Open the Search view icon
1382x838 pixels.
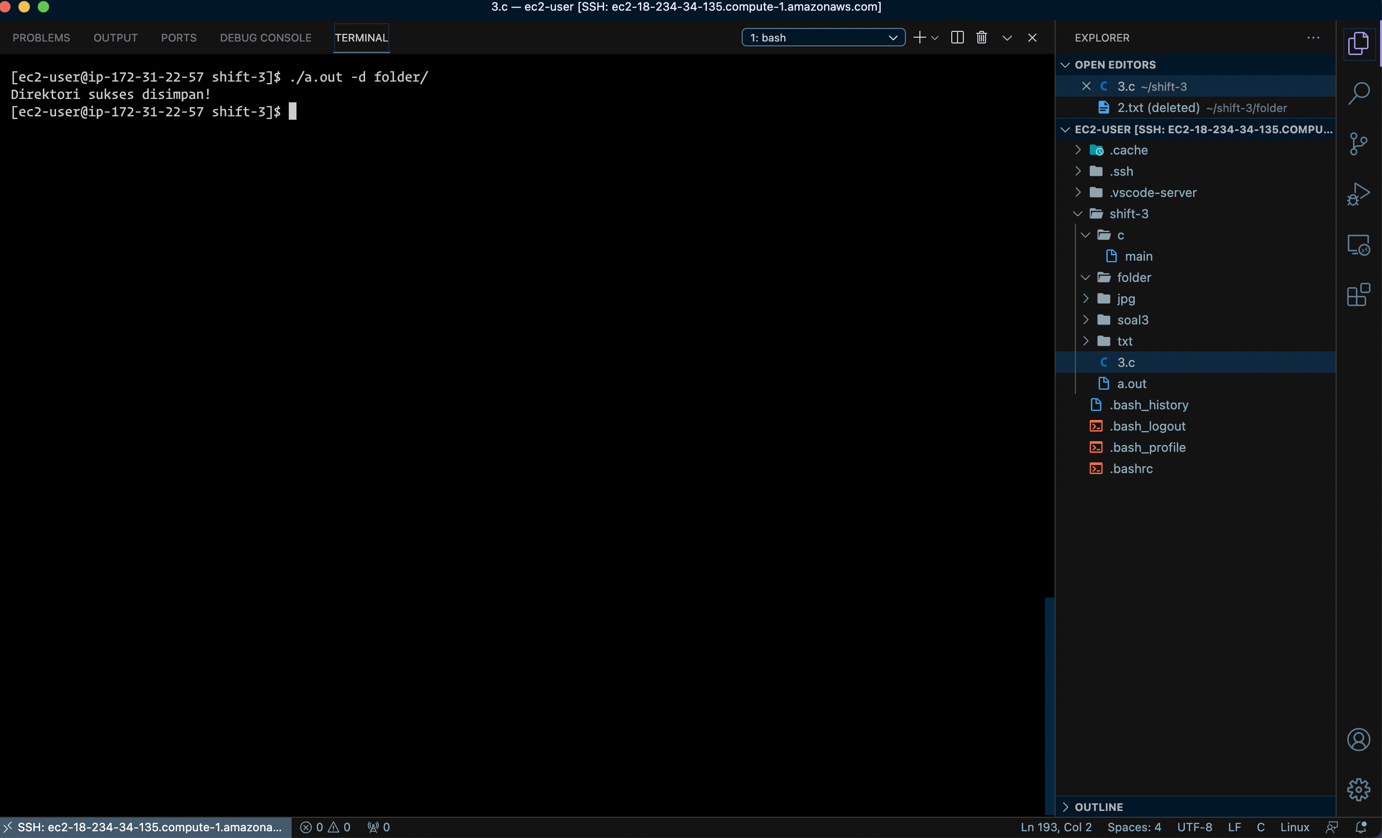pos(1358,93)
